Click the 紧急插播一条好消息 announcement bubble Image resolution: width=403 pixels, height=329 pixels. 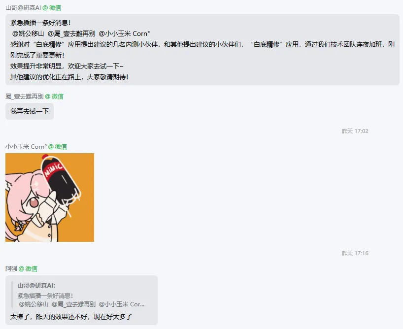pos(202,50)
